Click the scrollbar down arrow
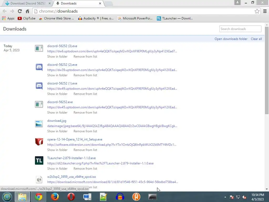 click(x=267, y=189)
